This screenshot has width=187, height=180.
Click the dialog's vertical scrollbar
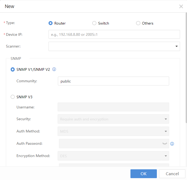coord(186,67)
